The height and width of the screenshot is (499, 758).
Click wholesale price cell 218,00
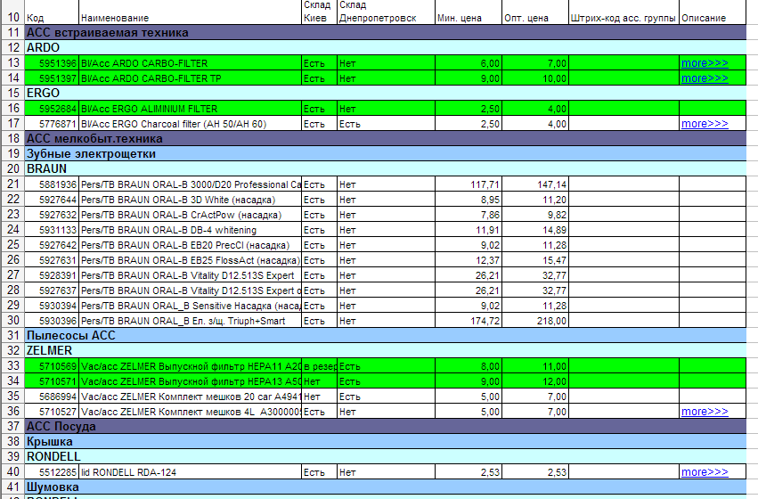click(535, 321)
